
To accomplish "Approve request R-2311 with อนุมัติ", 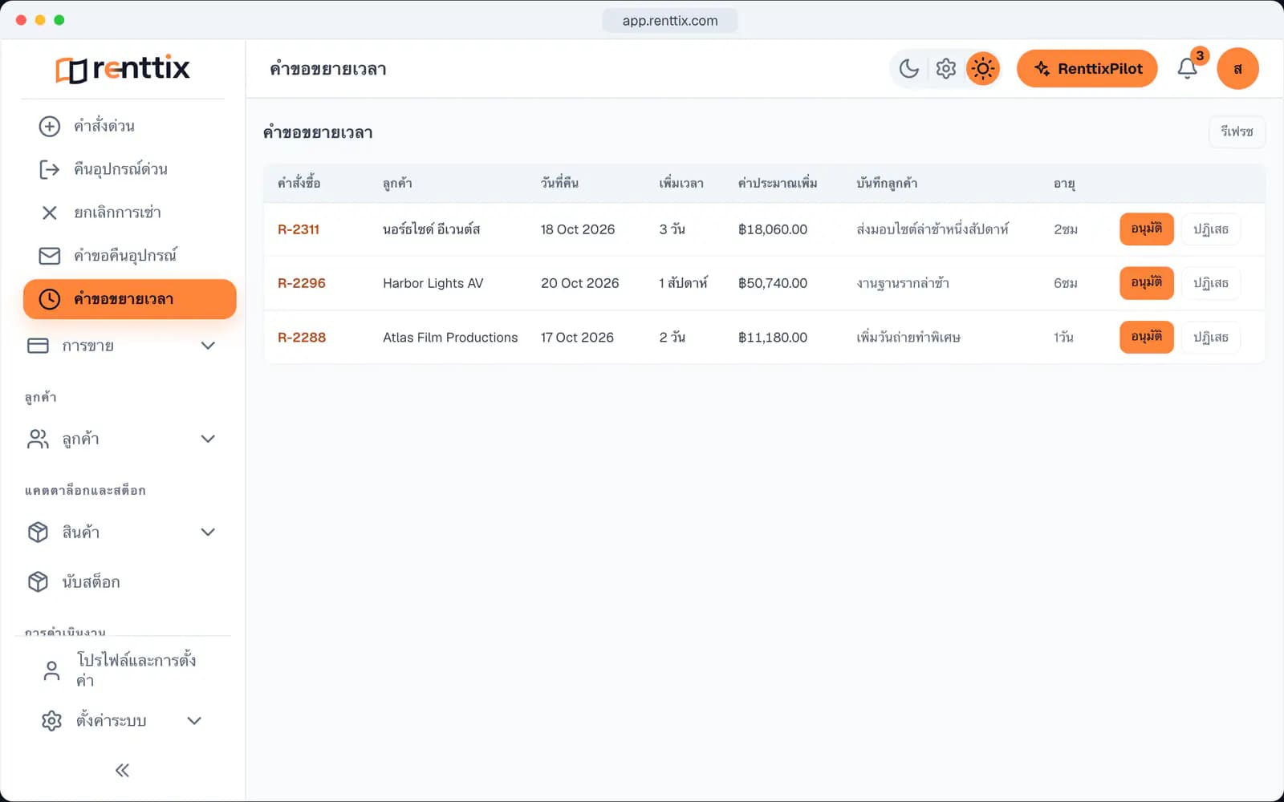I will pyautogui.click(x=1147, y=229).
